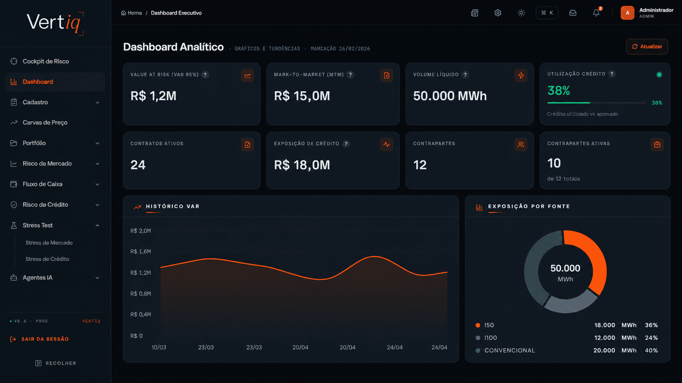Open Canvas de Preço menu item
This screenshot has width=682, height=383.
(55, 123)
